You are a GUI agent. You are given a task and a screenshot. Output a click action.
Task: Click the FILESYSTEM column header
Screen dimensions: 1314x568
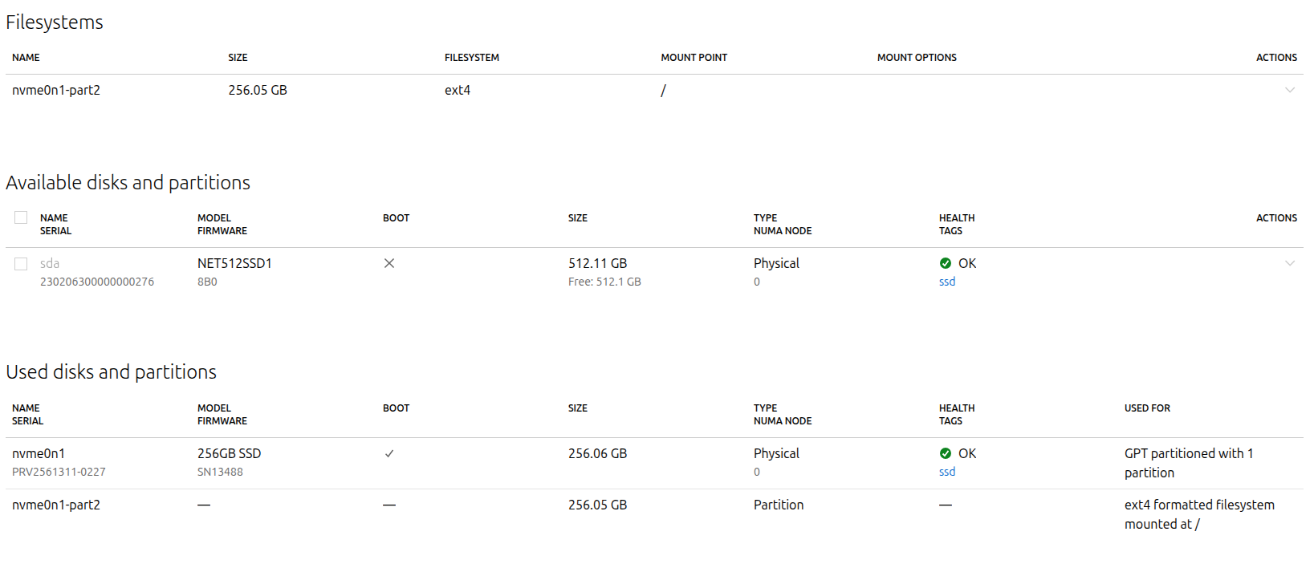click(472, 58)
